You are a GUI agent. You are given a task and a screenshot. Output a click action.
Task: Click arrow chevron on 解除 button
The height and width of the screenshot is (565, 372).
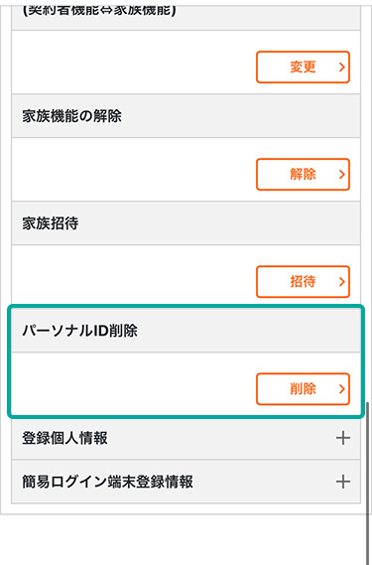coord(342,175)
